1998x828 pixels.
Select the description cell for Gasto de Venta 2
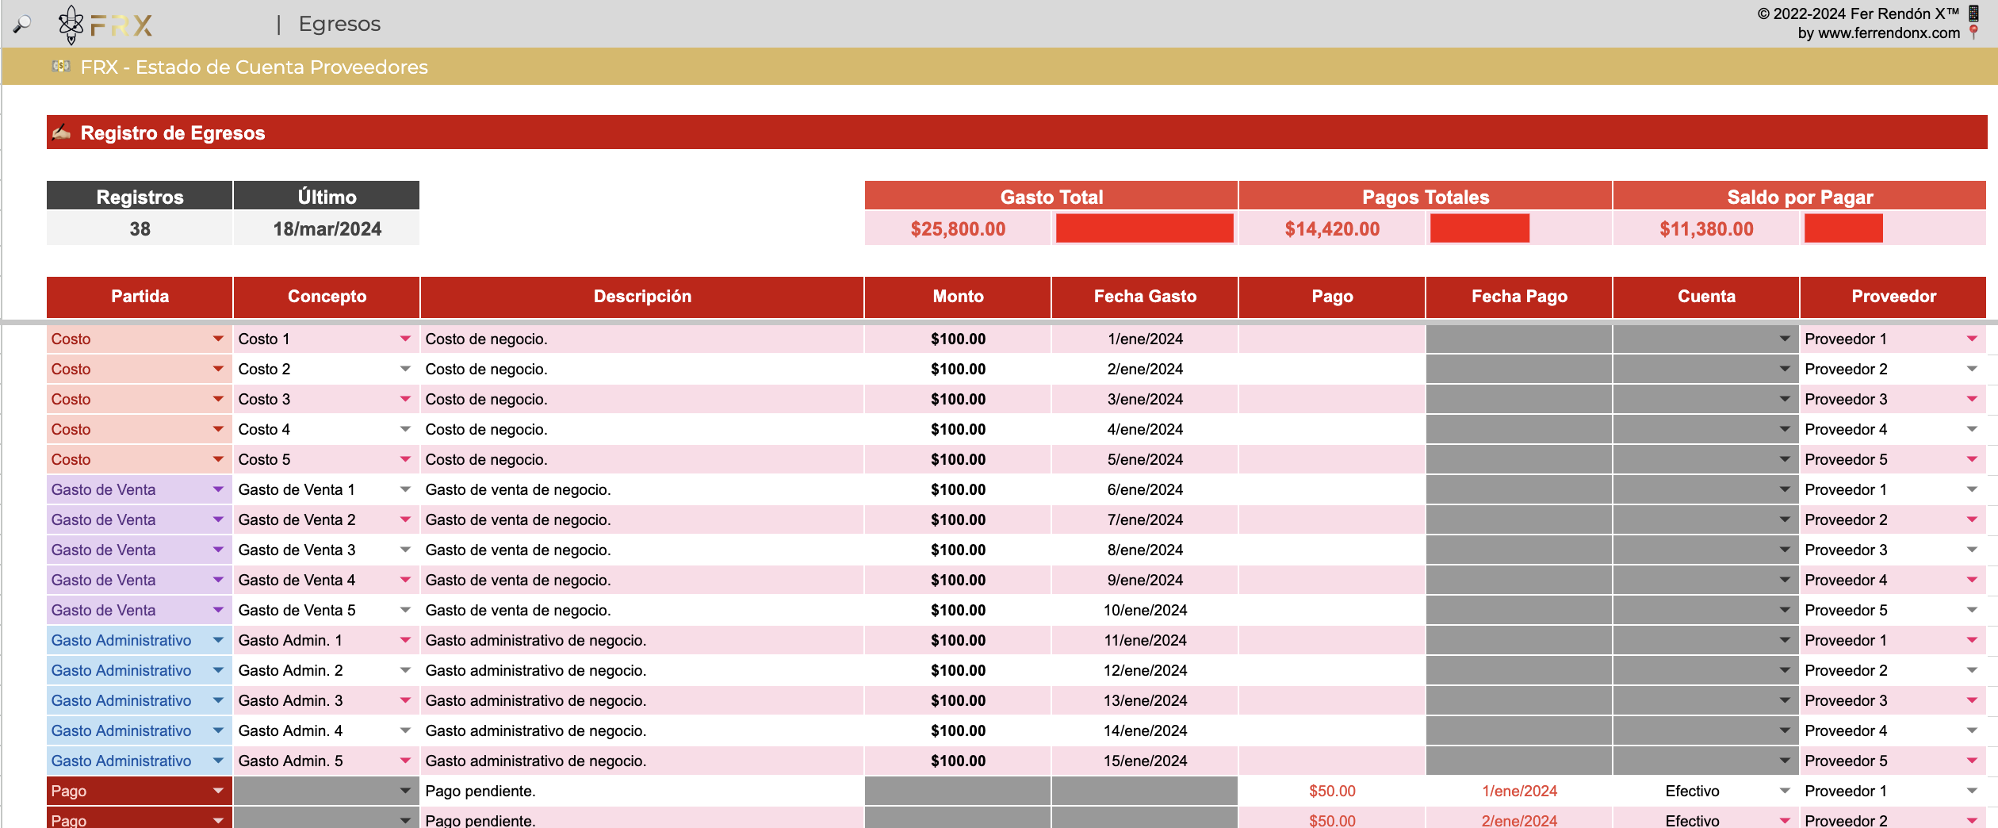pyautogui.click(x=642, y=519)
